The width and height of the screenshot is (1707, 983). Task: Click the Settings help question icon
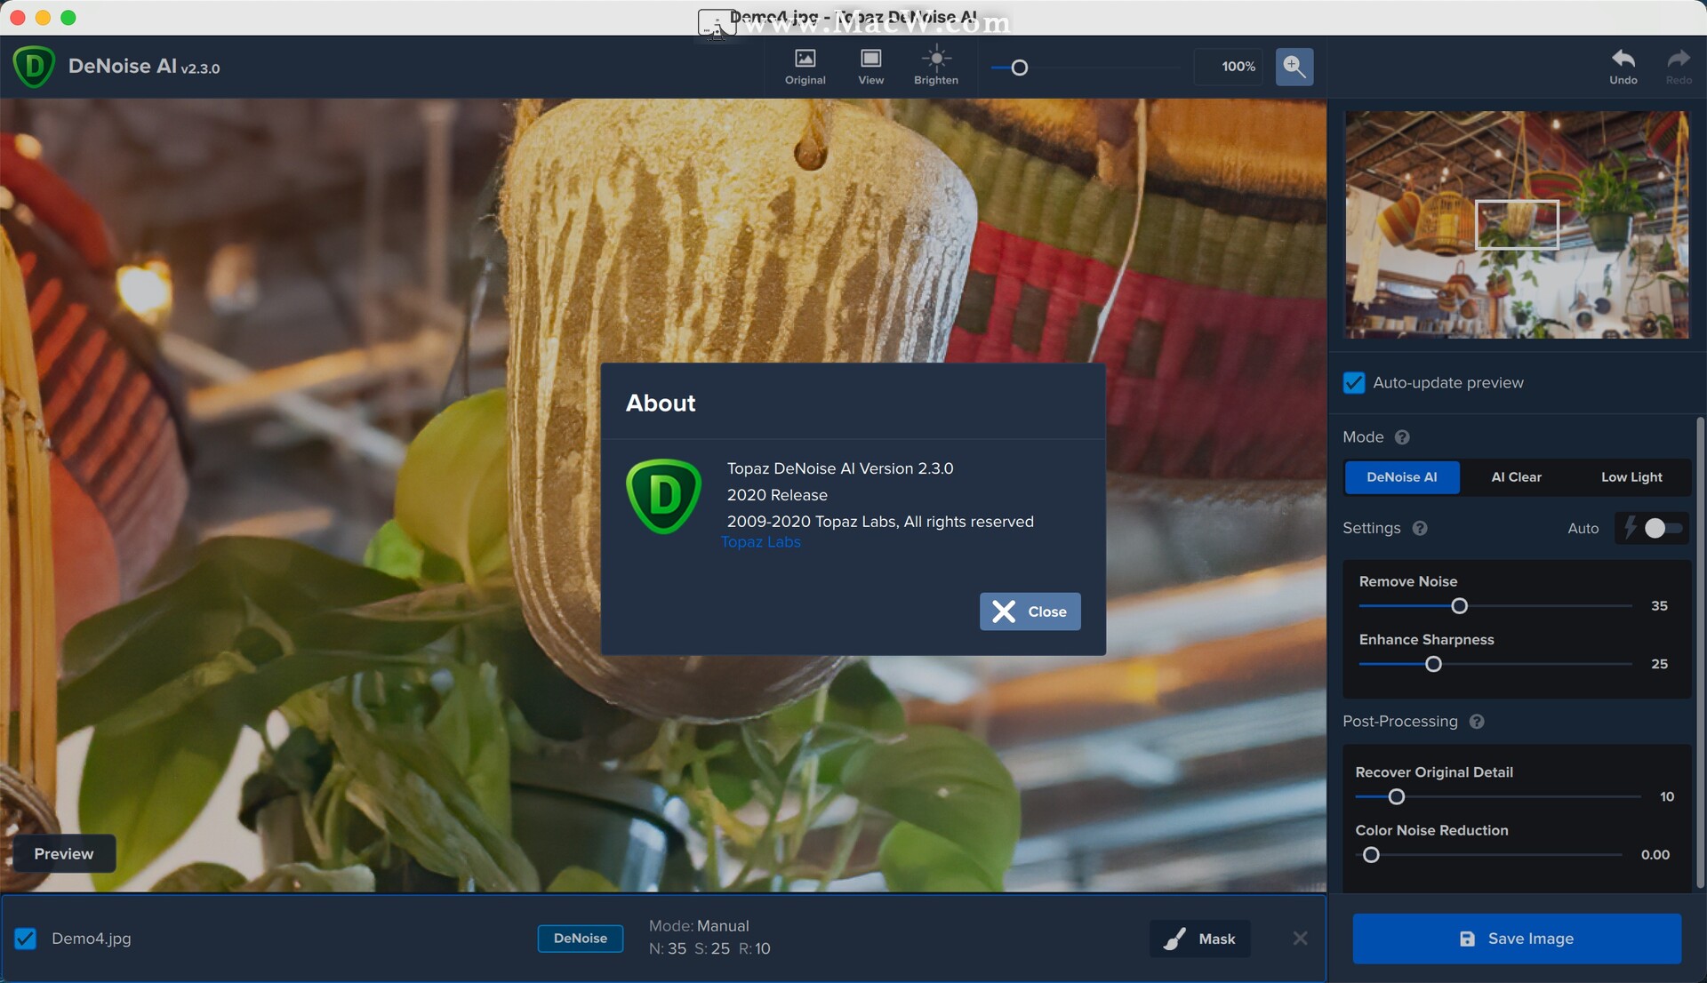[x=1420, y=528]
